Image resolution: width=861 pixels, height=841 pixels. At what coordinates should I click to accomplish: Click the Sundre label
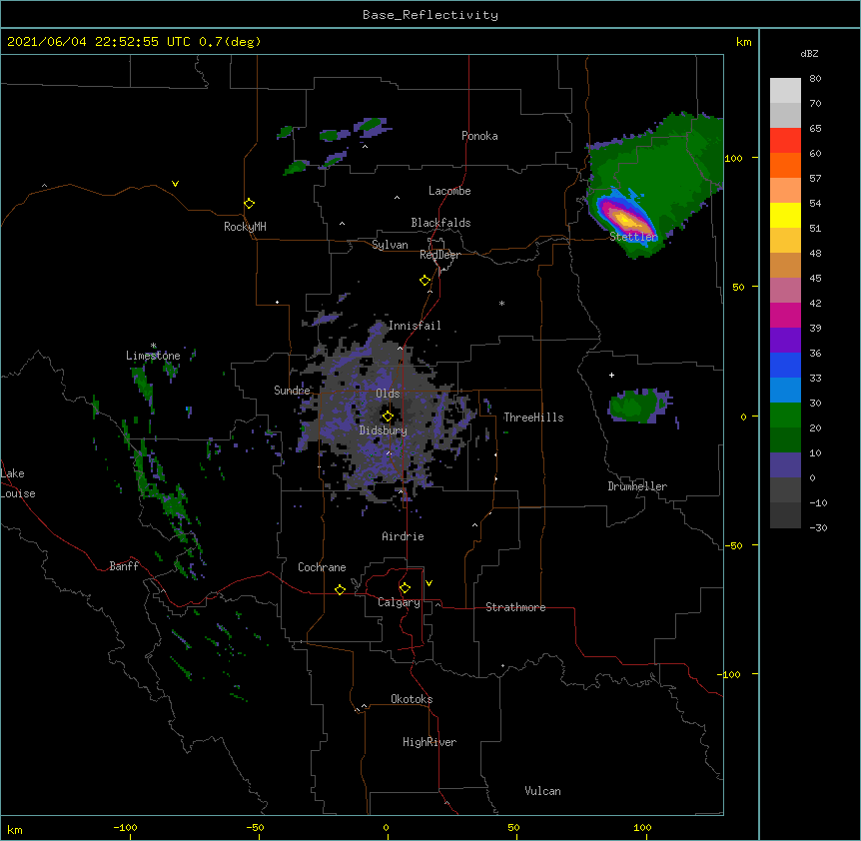[292, 391]
